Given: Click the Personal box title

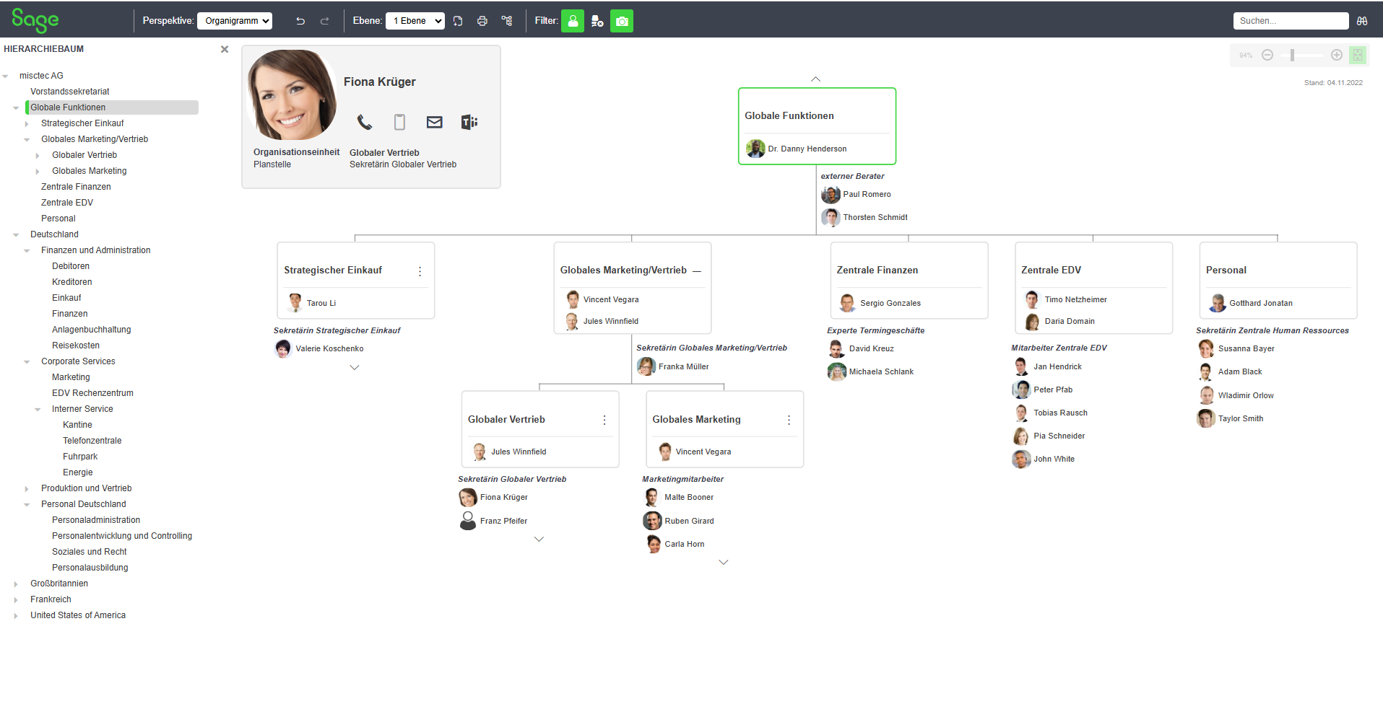Looking at the screenshot, I should click(x=1226, y=270).
